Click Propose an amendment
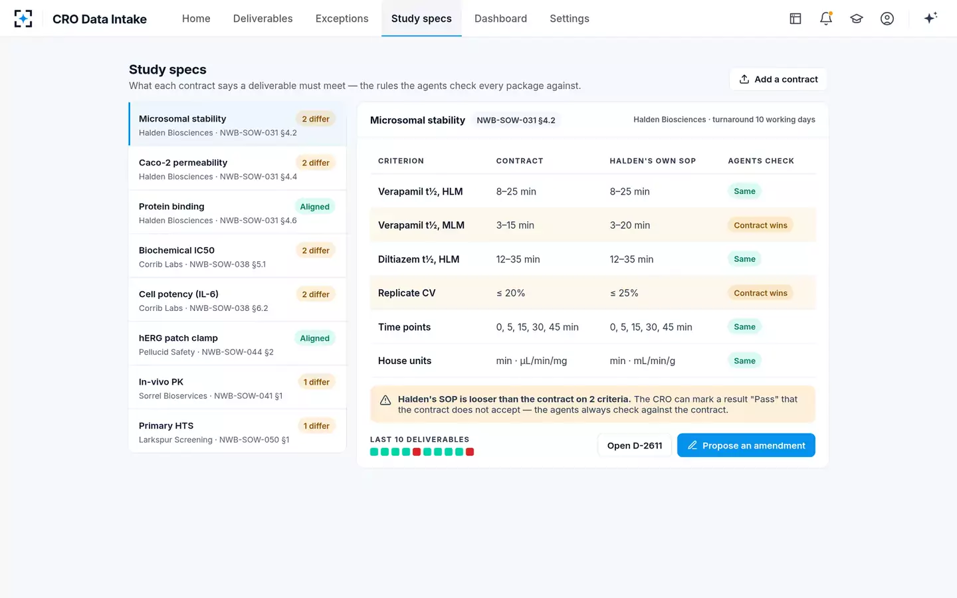Viewport: 957px width, 598px height. (746, 445)
